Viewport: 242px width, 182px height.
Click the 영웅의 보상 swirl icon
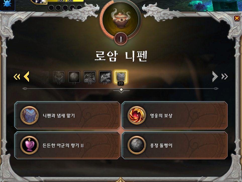tap(137, 115)
